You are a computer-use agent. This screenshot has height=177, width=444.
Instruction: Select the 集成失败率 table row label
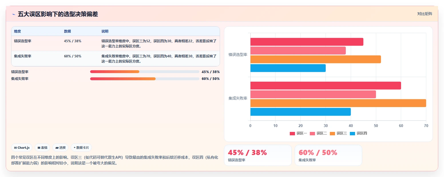coord(23,56)
